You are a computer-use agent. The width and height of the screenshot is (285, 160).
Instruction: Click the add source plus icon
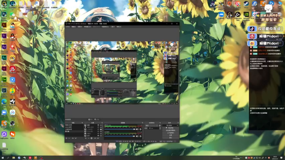[x=86, y=138]
